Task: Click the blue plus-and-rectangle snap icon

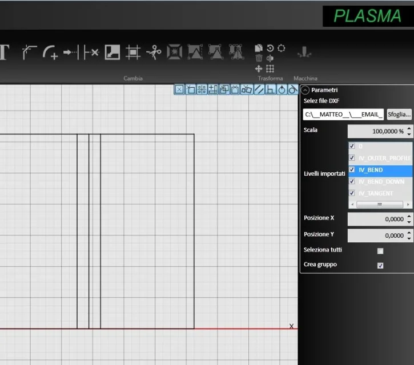Action: coord(213,90)
